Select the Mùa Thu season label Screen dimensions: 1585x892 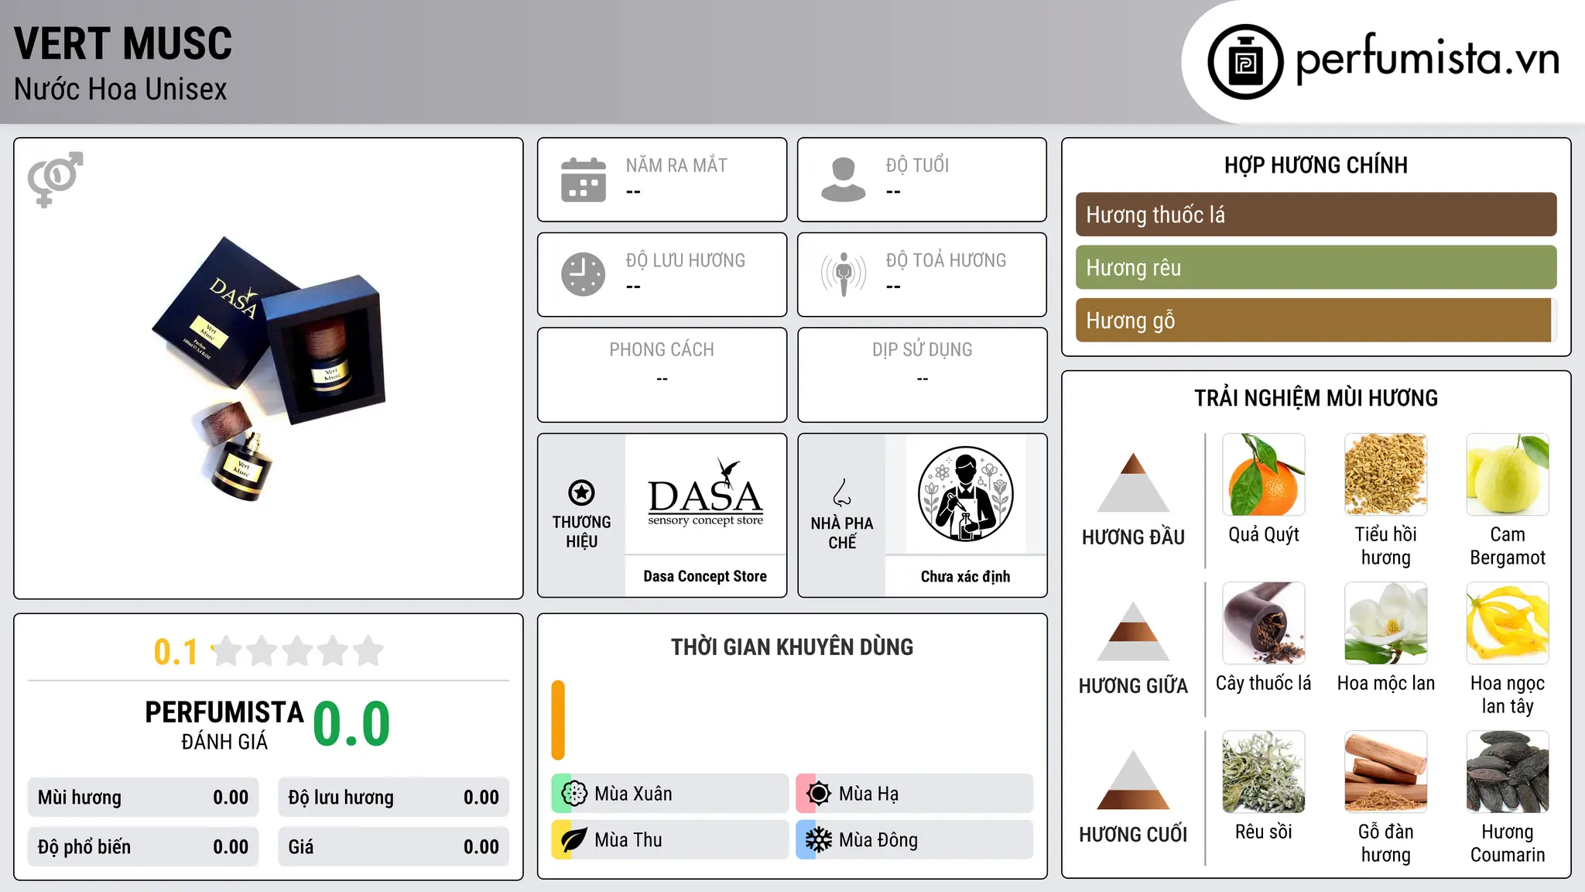[628, 840]
